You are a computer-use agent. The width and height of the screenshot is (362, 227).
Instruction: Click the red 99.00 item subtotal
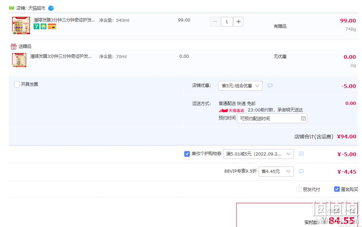348,20
